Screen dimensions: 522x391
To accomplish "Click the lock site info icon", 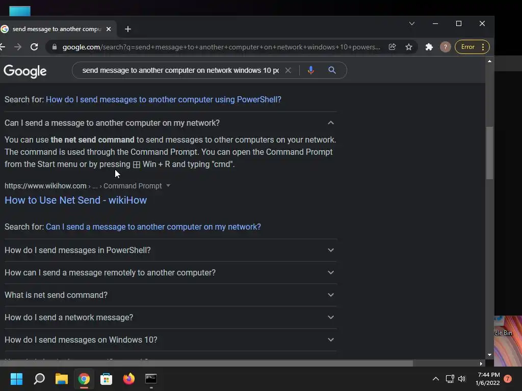I will [x=55, y=47].
